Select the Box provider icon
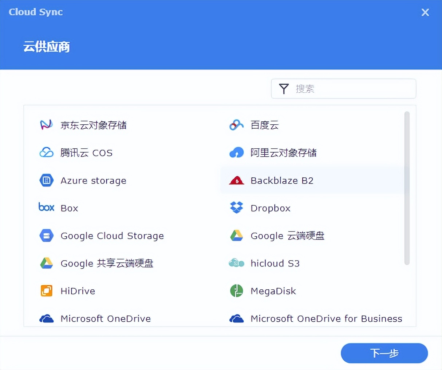Image resolution: width=442 pixels, height=370 pixels. coord(46,207)
